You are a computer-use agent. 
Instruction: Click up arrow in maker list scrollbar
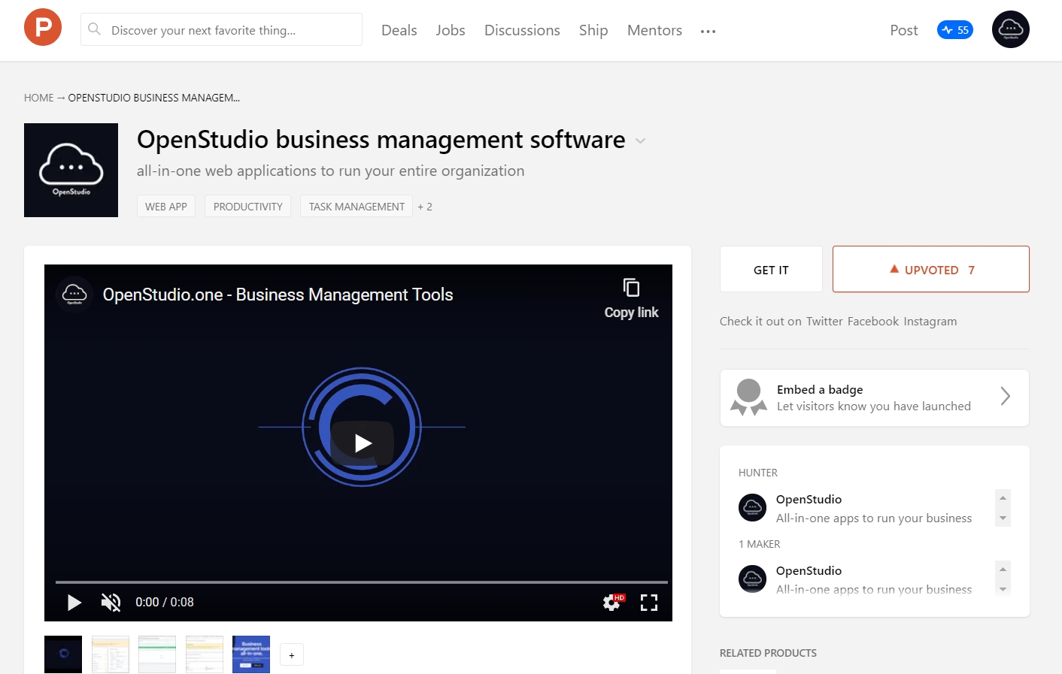1003,569
